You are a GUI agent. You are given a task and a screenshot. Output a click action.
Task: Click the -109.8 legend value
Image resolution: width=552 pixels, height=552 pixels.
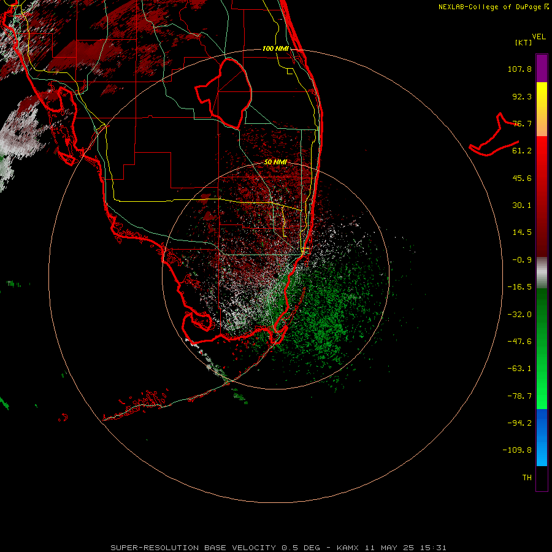(x=517, y=450)
